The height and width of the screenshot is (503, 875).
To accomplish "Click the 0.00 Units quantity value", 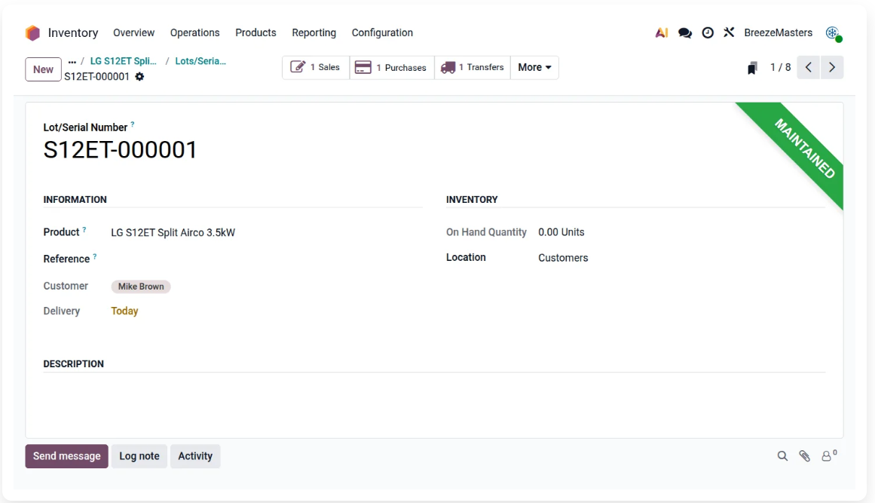I will (x=561, y=232).
